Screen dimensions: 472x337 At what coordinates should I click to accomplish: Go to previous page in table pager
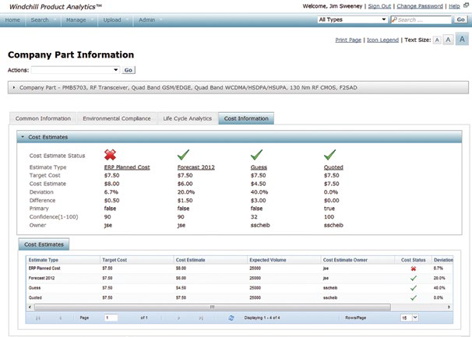point(60,318)
